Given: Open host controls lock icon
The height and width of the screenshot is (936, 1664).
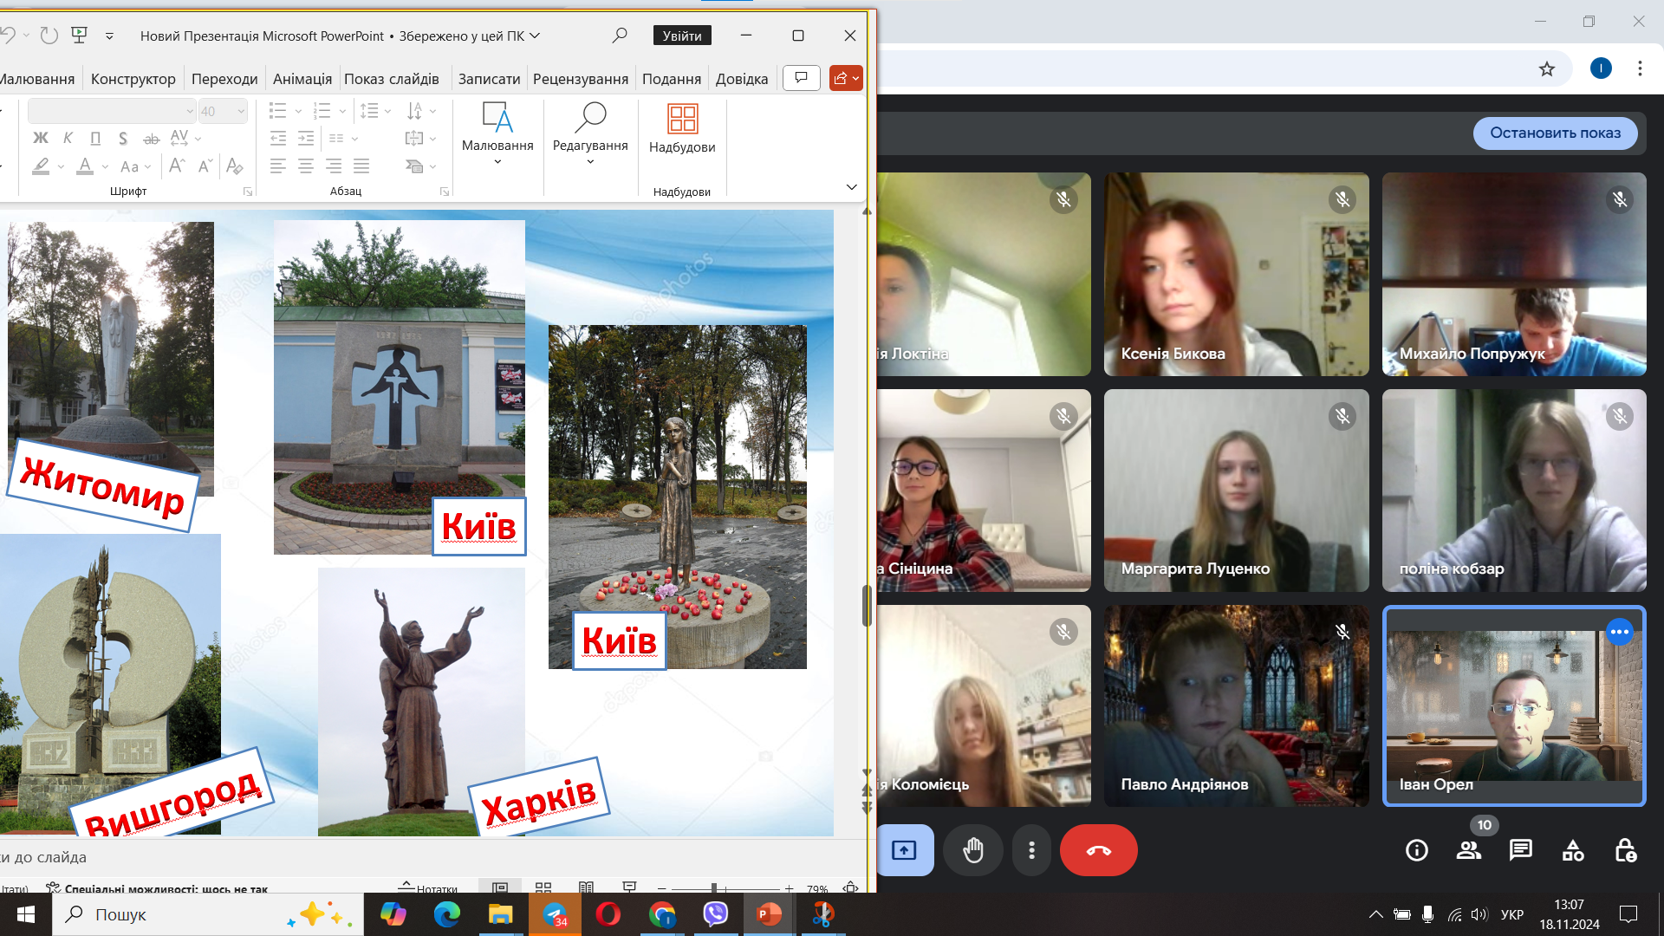Looking at the screenshot, I should 1625,850.
